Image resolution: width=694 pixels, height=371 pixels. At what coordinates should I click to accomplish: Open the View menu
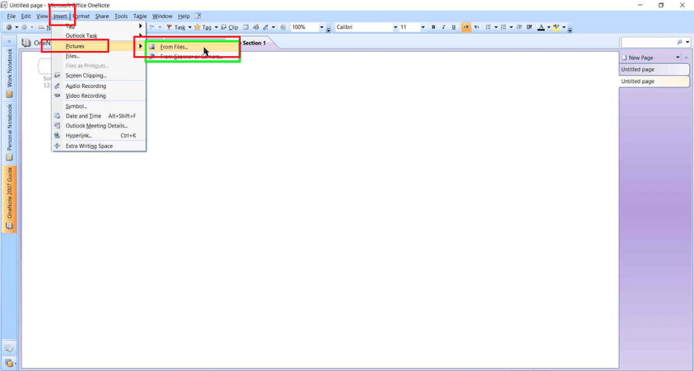pos(42,16)
